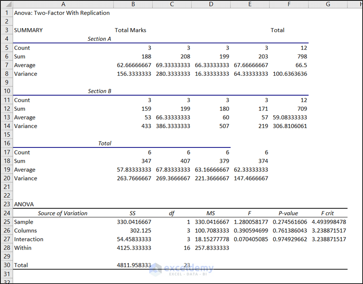Click the Sample P-value 0.274561606
Screen dimensions: 363x284
[x=290, y=222]
